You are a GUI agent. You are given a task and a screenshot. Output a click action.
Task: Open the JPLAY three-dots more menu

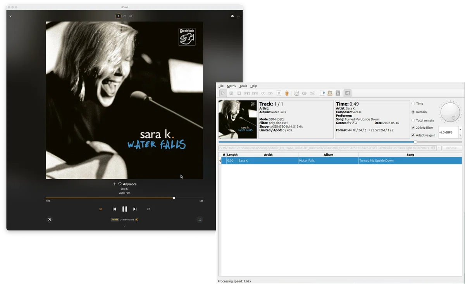pos(238,16)
